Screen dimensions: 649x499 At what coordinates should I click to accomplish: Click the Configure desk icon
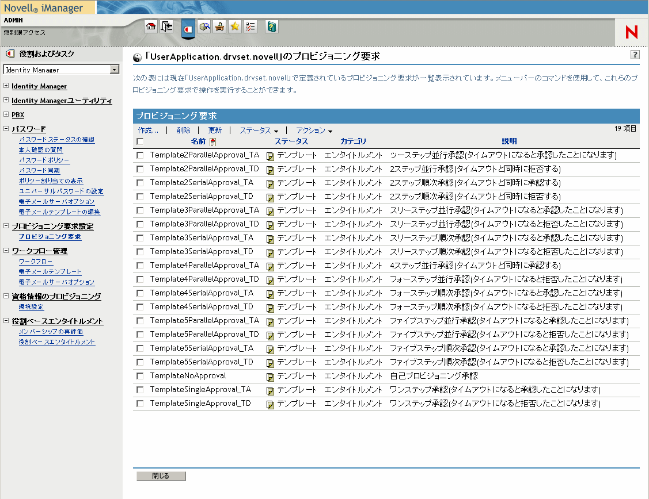(x=219, y=27)
